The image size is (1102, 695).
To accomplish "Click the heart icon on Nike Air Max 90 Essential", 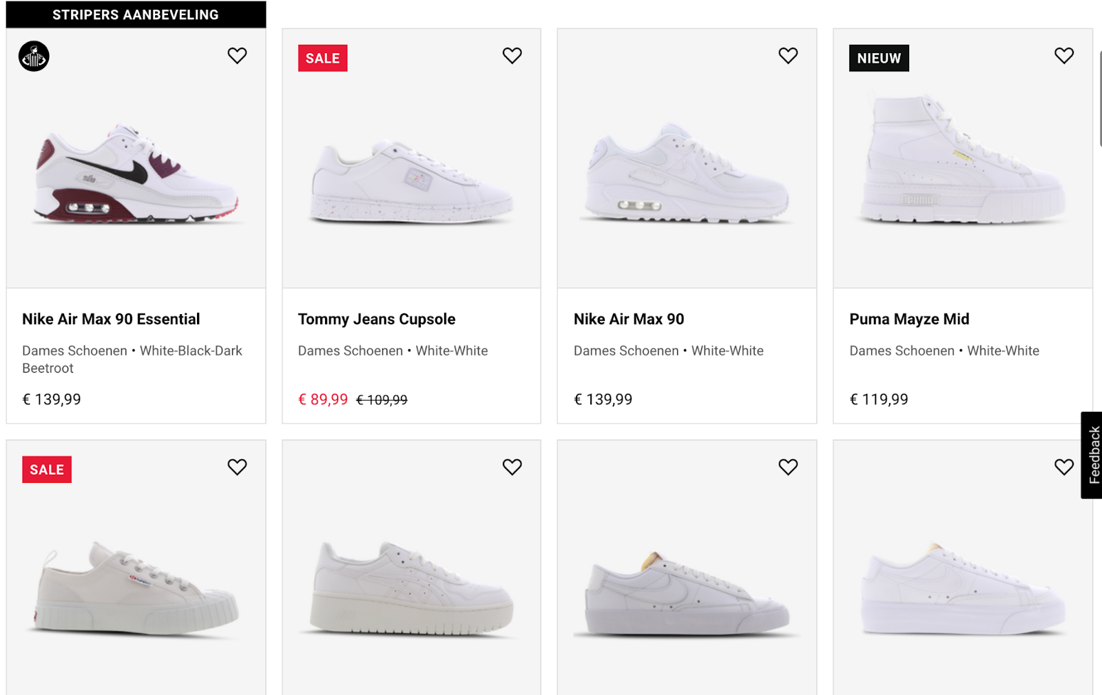I will click(x=237, y=55).
